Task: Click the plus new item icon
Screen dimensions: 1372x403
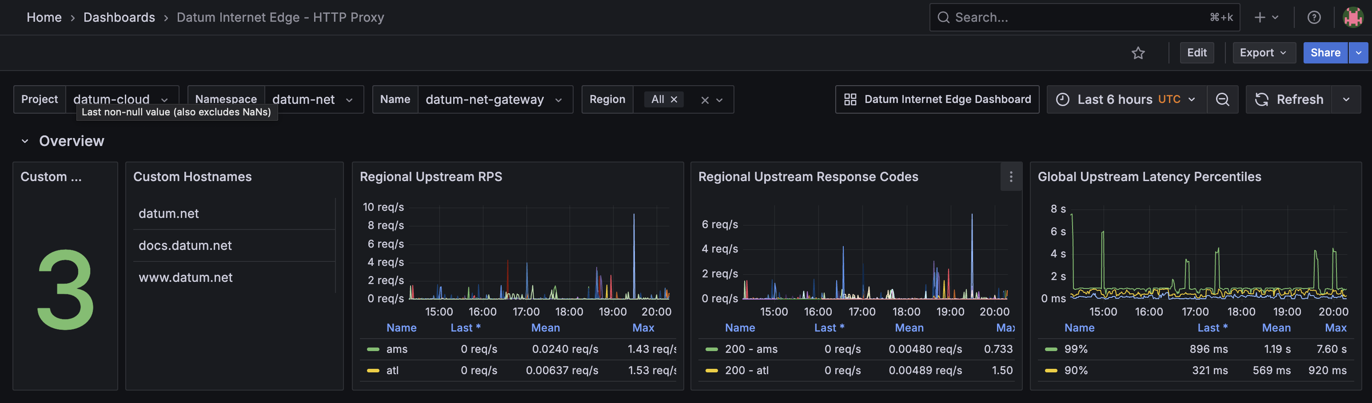Action: click(x=1259, y=18)
